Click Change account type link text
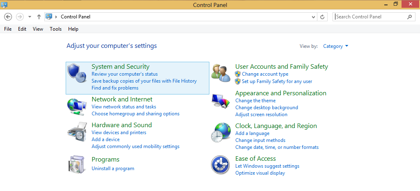420x191 pixels. (265, 74)
